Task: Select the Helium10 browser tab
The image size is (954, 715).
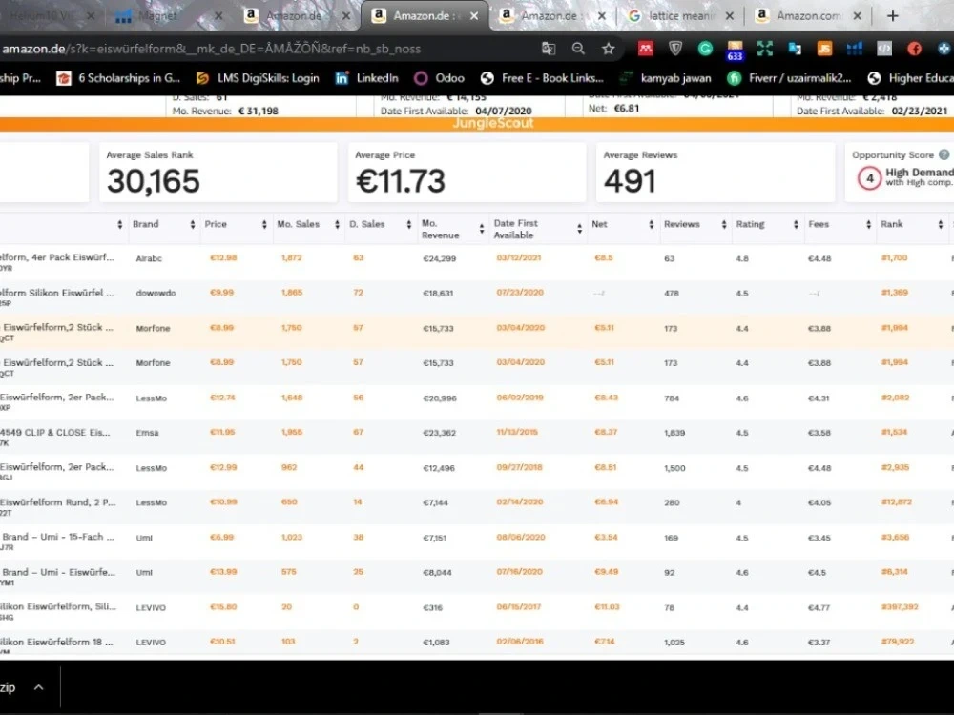Action: pos(49,16)
